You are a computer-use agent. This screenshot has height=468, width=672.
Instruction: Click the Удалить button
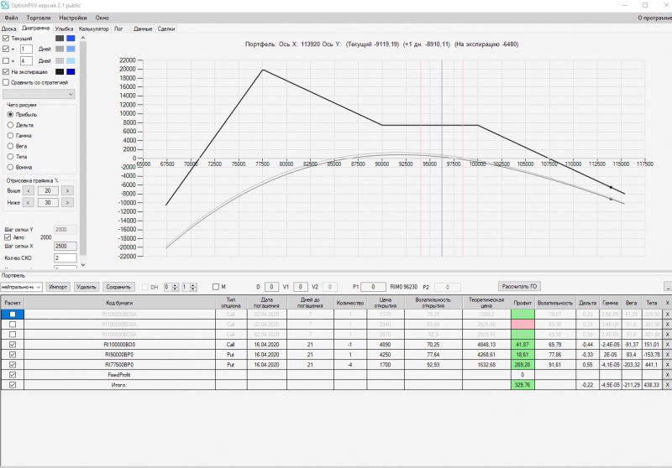coord(87,287)
